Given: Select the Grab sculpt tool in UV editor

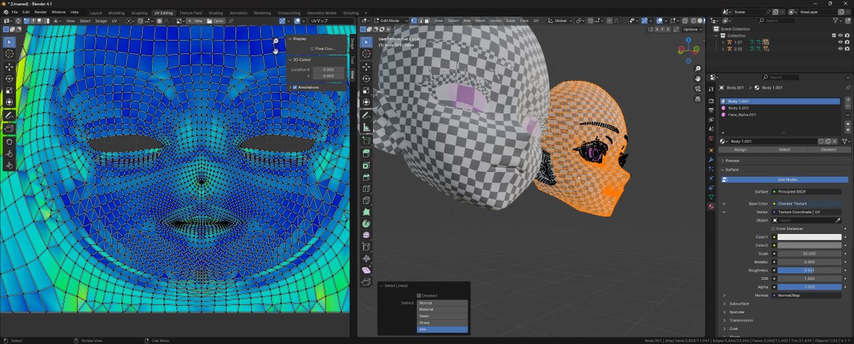Looking at the screenshot, I should [9, 141].
